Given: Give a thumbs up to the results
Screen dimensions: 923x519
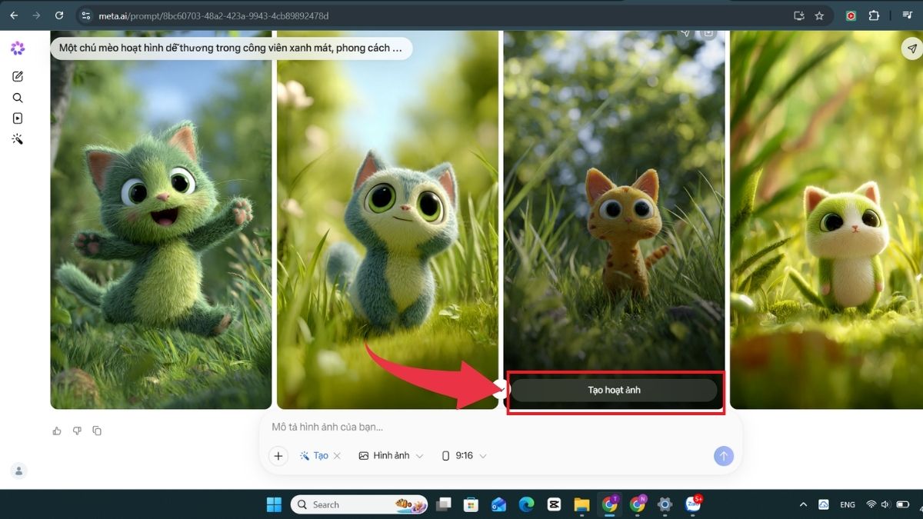Looking at the screenshot, I should [x=57, y=431].
